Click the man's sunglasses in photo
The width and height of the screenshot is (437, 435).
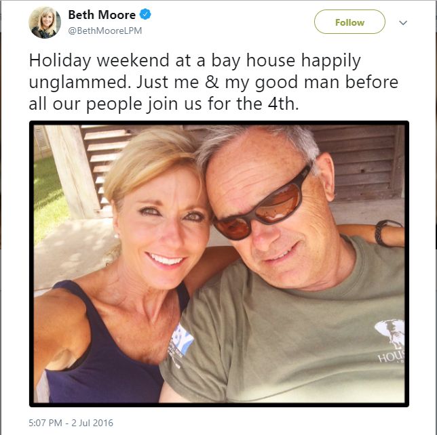point(262,206)
